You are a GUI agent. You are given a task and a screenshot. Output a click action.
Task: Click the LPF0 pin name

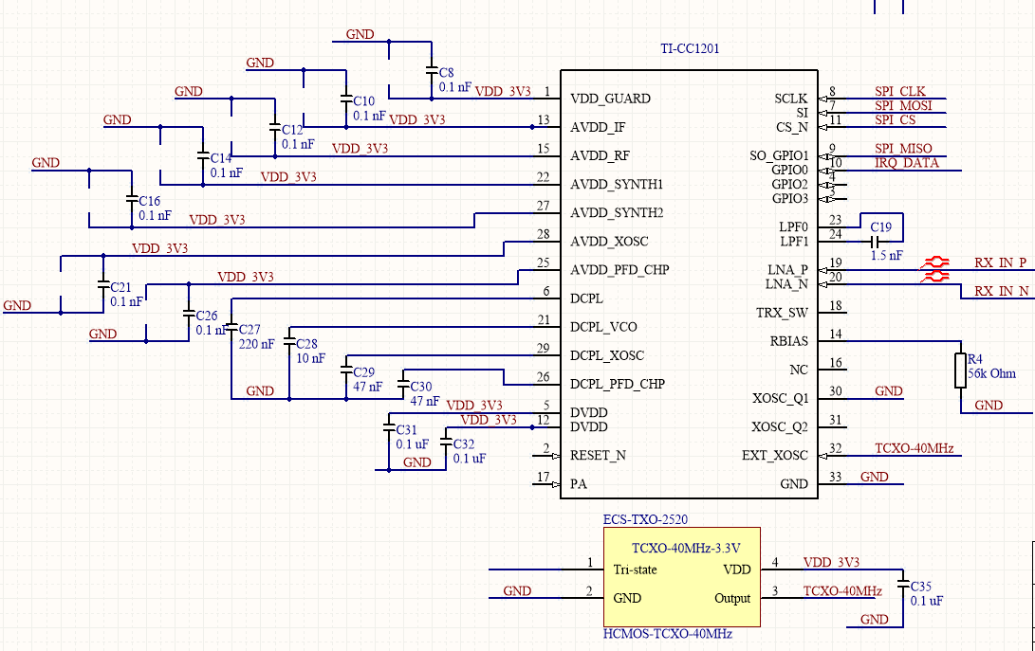point(793,226)
